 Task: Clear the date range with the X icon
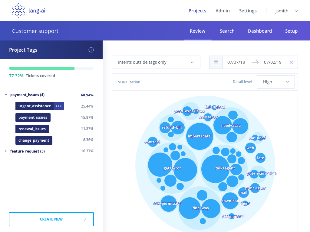click(291, 62)
